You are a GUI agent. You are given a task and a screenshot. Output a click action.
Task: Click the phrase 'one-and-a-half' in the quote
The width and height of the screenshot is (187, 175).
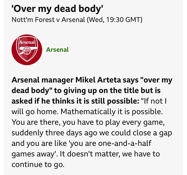(x=125, y=143)
